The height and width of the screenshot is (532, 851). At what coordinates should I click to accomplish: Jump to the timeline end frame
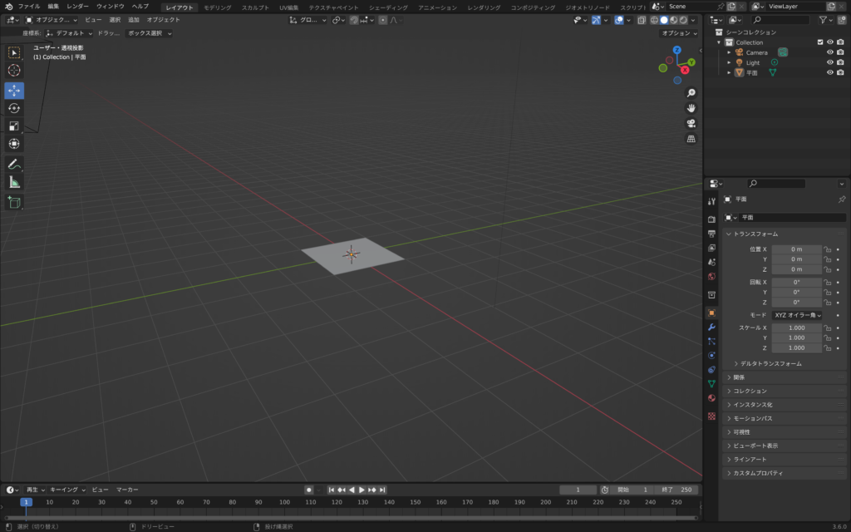click(382, 490)
